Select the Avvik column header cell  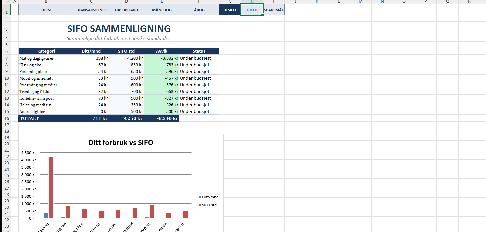pyautogui.click(x=162, y=51)
